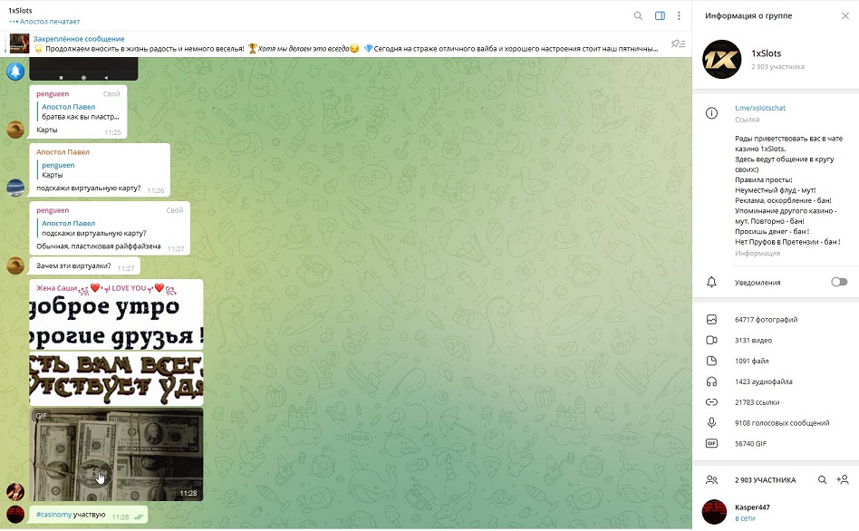Click the 1xSlots chat title header
The width and height of the screenshot is (859, 531).
(20, 10)
